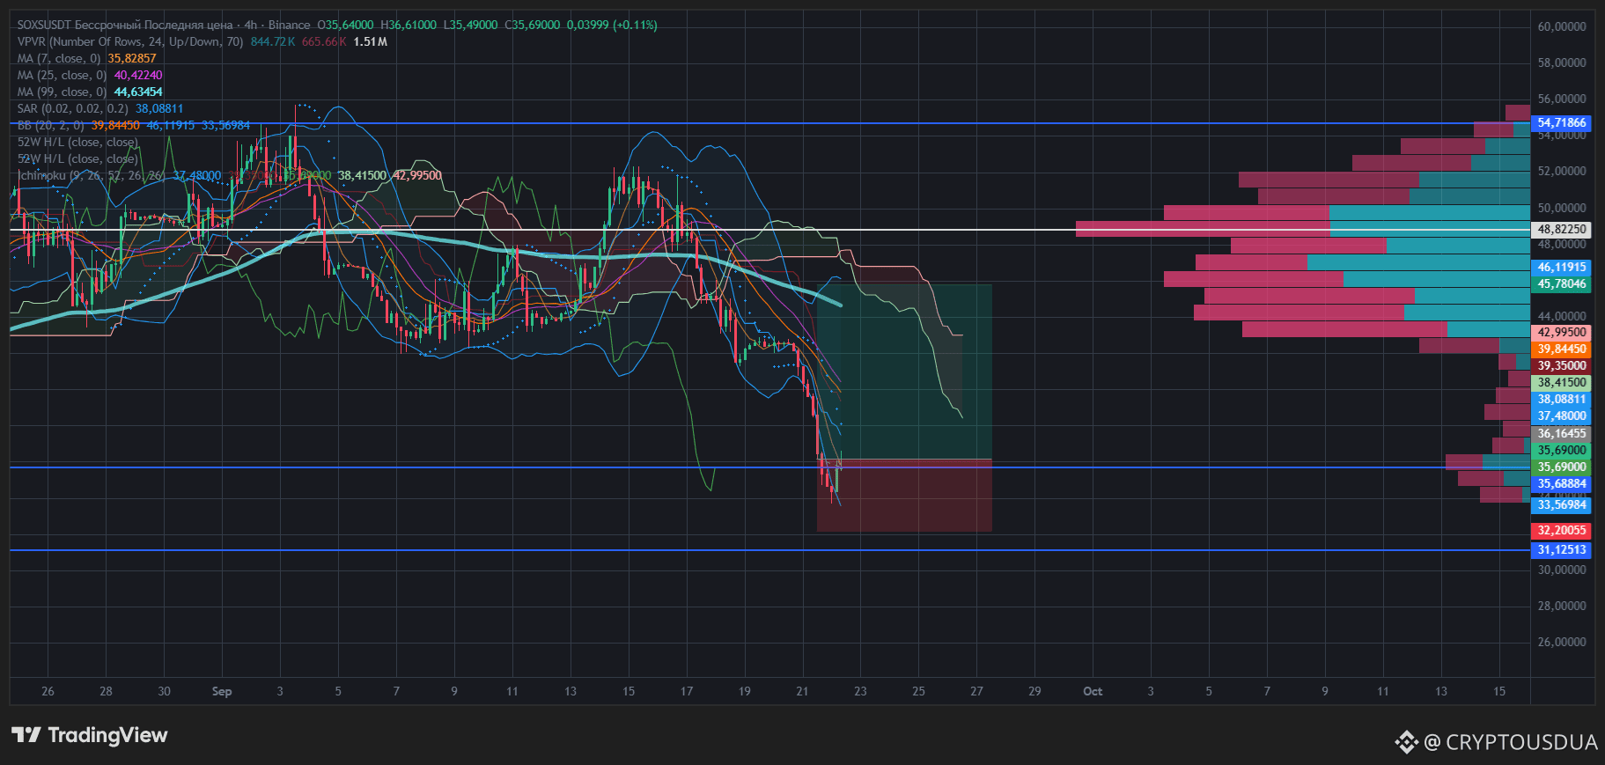The image size is (1605, 765).
Task: Click the MA 7 close indicator label
Action: [59, 58]
